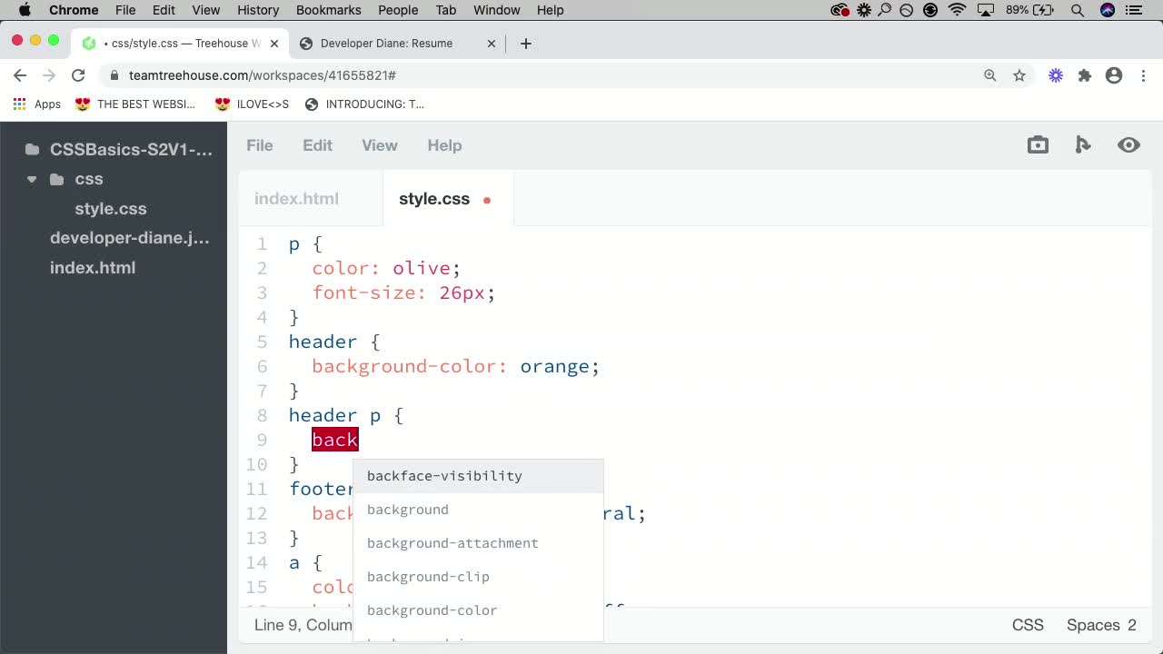Click the workspace snapshot camera icon

click(1038, 144)
